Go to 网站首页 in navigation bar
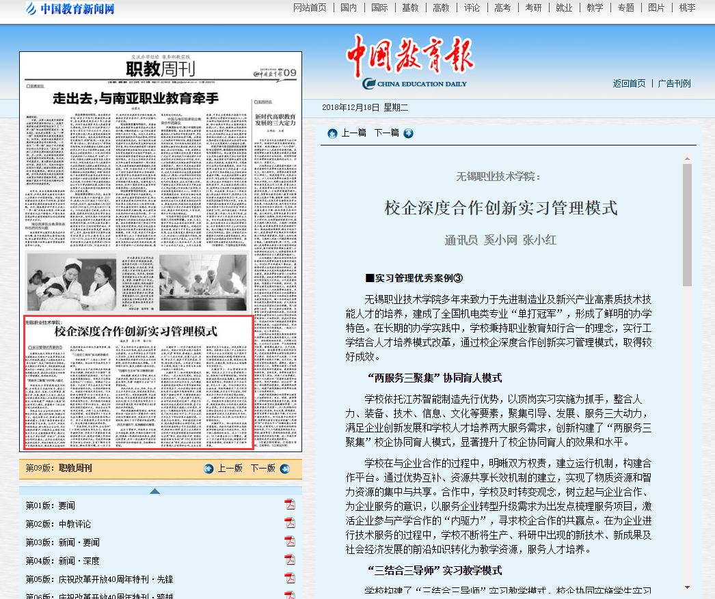The image size is (715, 599). [x=310, y=8]
